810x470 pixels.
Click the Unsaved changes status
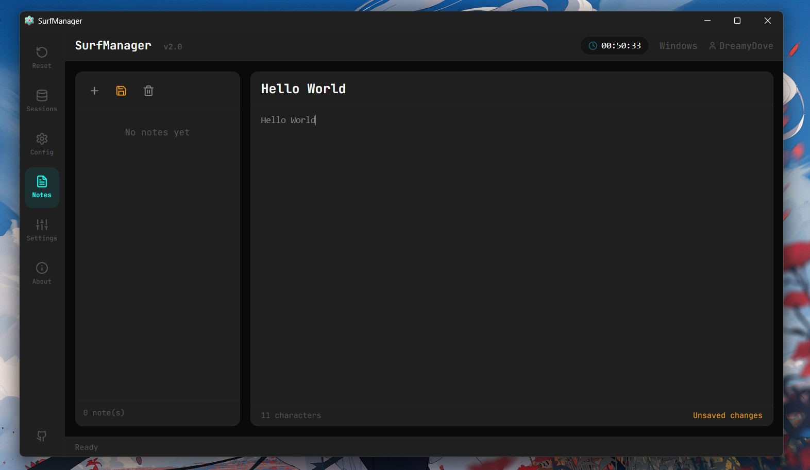[728, 415]
